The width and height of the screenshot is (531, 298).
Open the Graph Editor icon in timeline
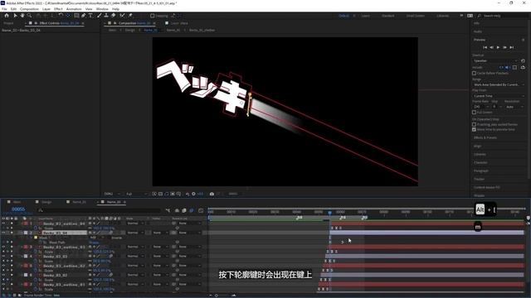(201, 210)
